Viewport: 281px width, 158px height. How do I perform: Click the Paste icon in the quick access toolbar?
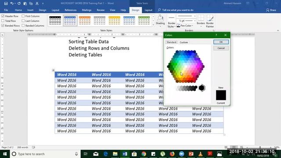point(25,4)
